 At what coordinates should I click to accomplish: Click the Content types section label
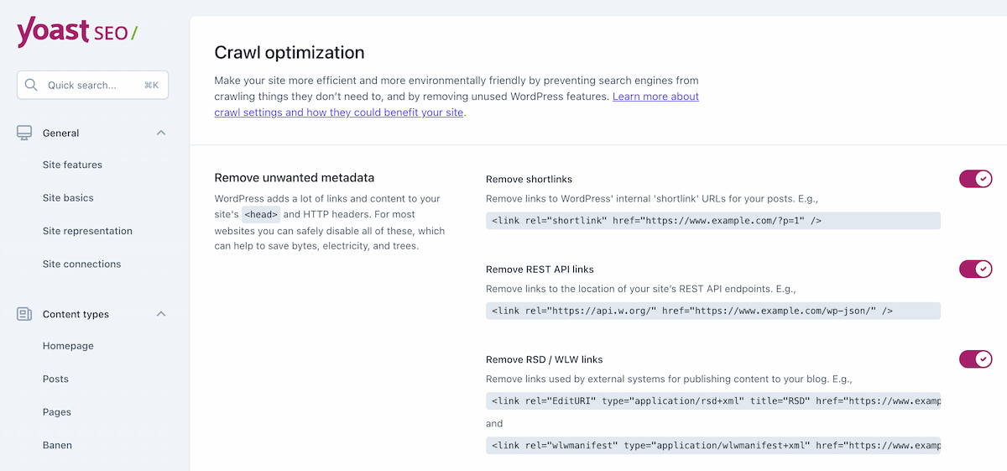pos(76,314)
